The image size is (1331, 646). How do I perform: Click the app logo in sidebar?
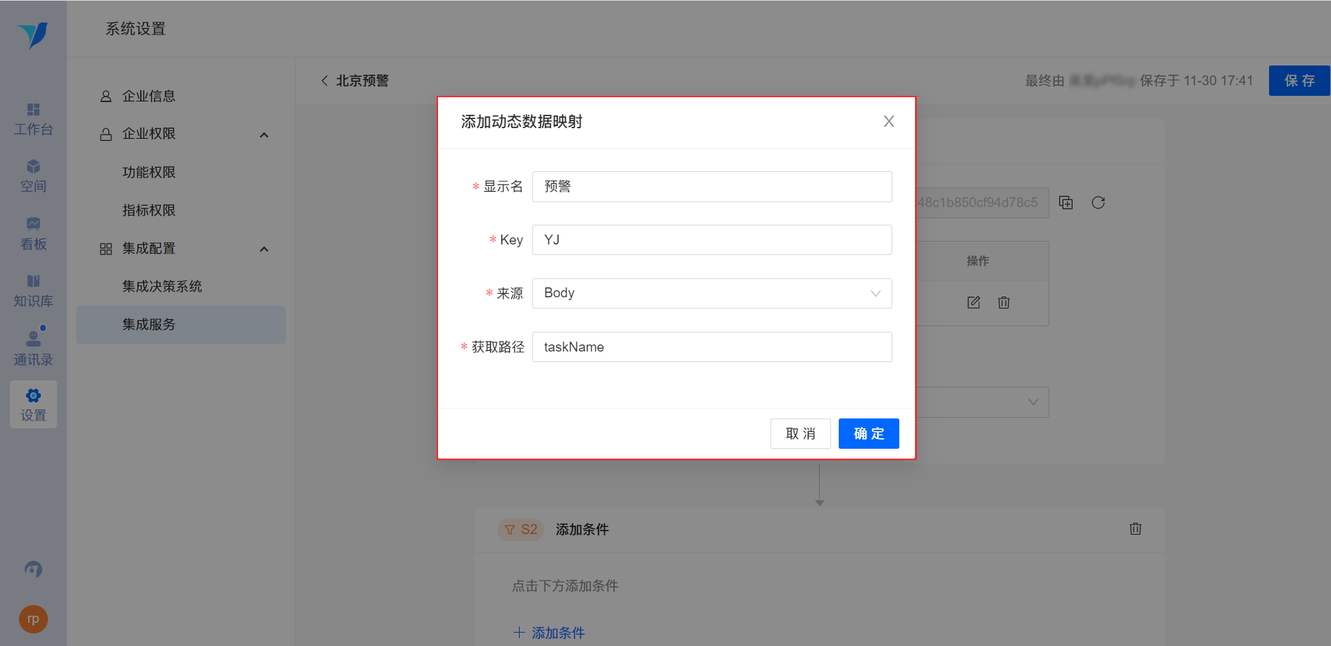[x=33, y=35]
